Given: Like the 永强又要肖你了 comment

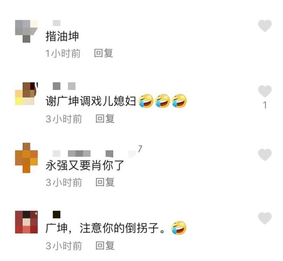Looking at the screenshot, I should 265,155.
